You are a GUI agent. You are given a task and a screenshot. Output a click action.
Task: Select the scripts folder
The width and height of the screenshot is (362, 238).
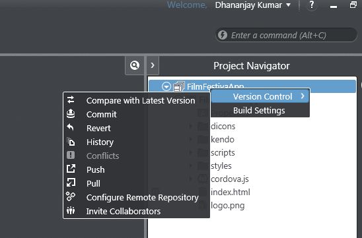point(223,152)
